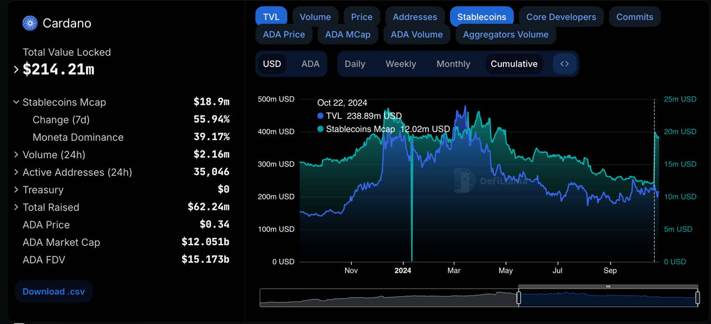Viewport: 711px width, 324px height.
Task: Enable the ADA Volume chart series
Action: 416,34
